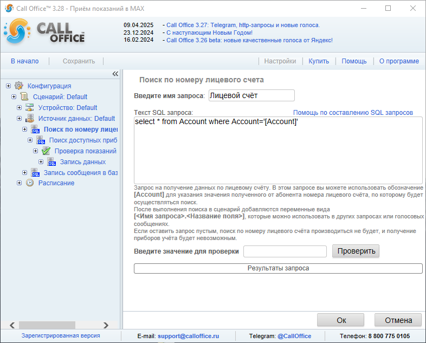Screen dimensions: 426x343
Task: Open SQL query help link
Action: point(353,113)
